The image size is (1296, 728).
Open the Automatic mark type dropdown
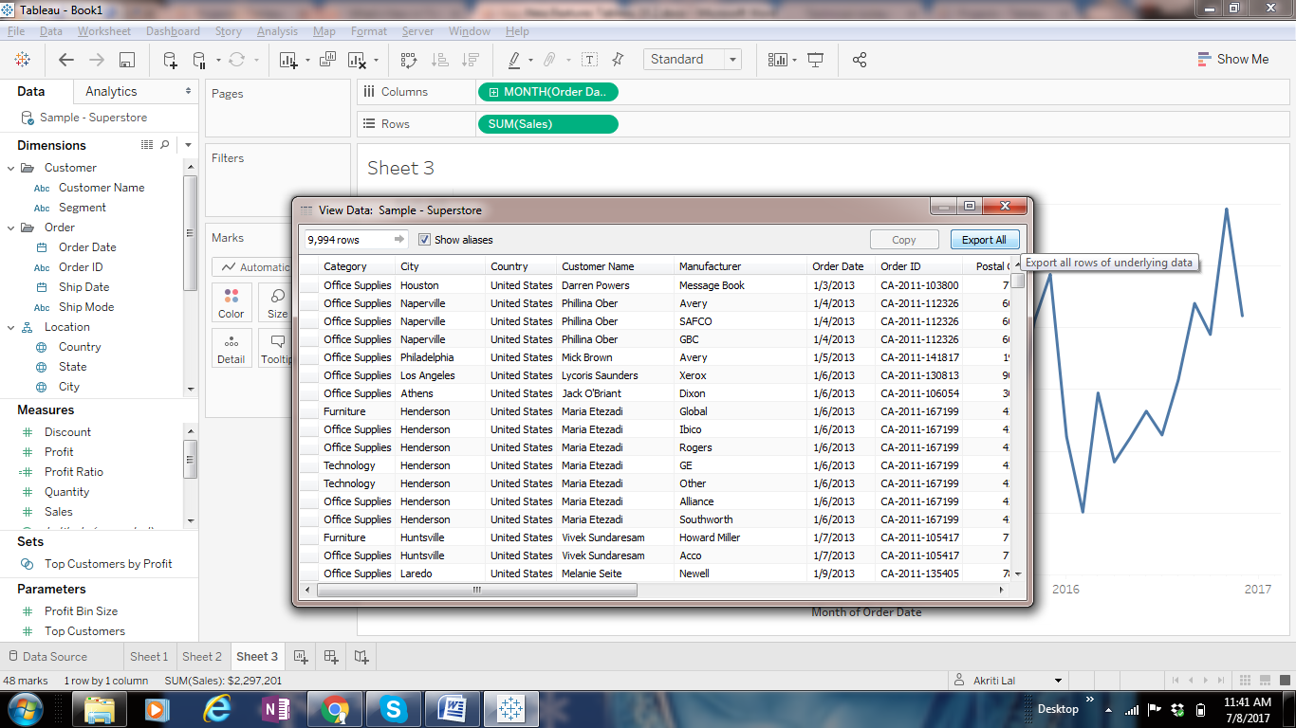pos(251,267)
